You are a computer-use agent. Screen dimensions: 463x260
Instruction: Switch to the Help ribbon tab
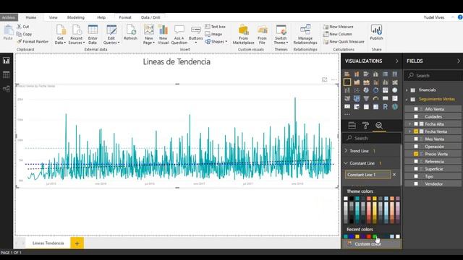click(x=101, y=17)
